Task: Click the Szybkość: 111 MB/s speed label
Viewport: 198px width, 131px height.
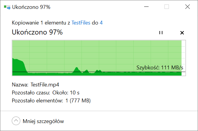Action: click(160, 68)
